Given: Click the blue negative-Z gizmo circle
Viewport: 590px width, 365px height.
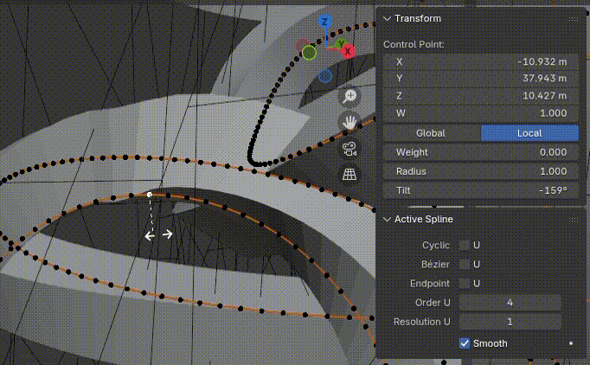Looking at the screenshot, I should tap(325, 76).
